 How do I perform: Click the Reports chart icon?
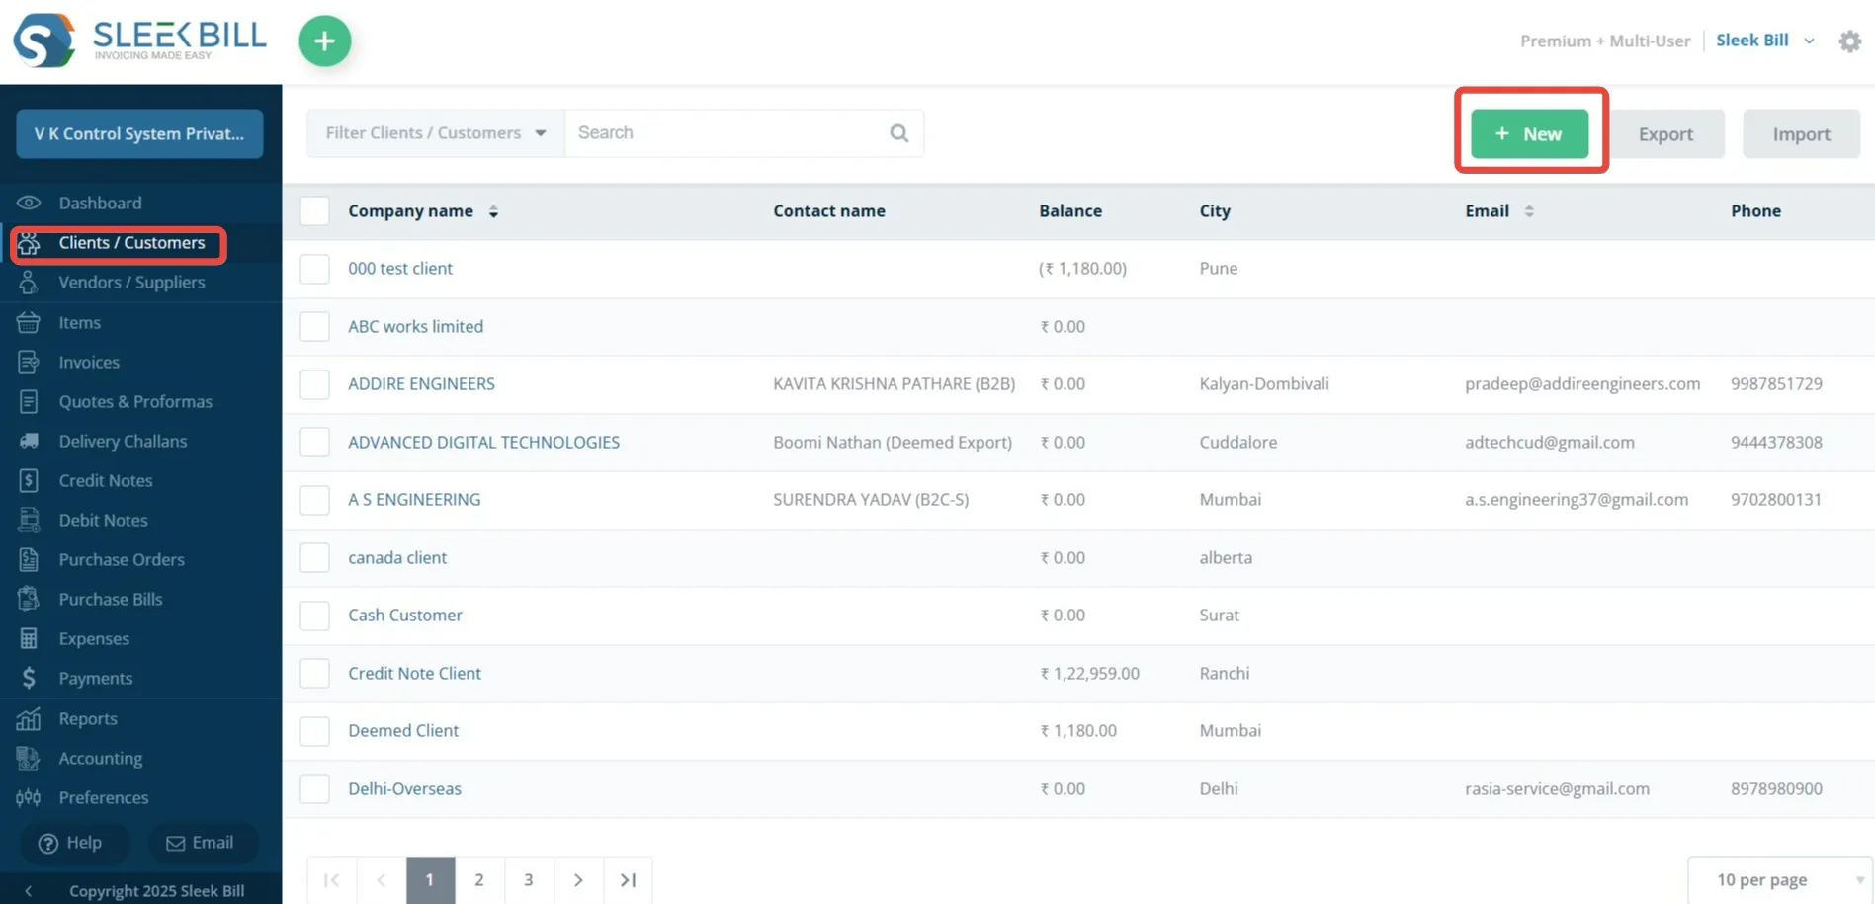29,718
